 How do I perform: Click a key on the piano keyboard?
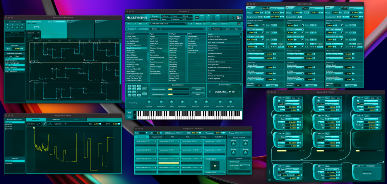tap(189, 115)
